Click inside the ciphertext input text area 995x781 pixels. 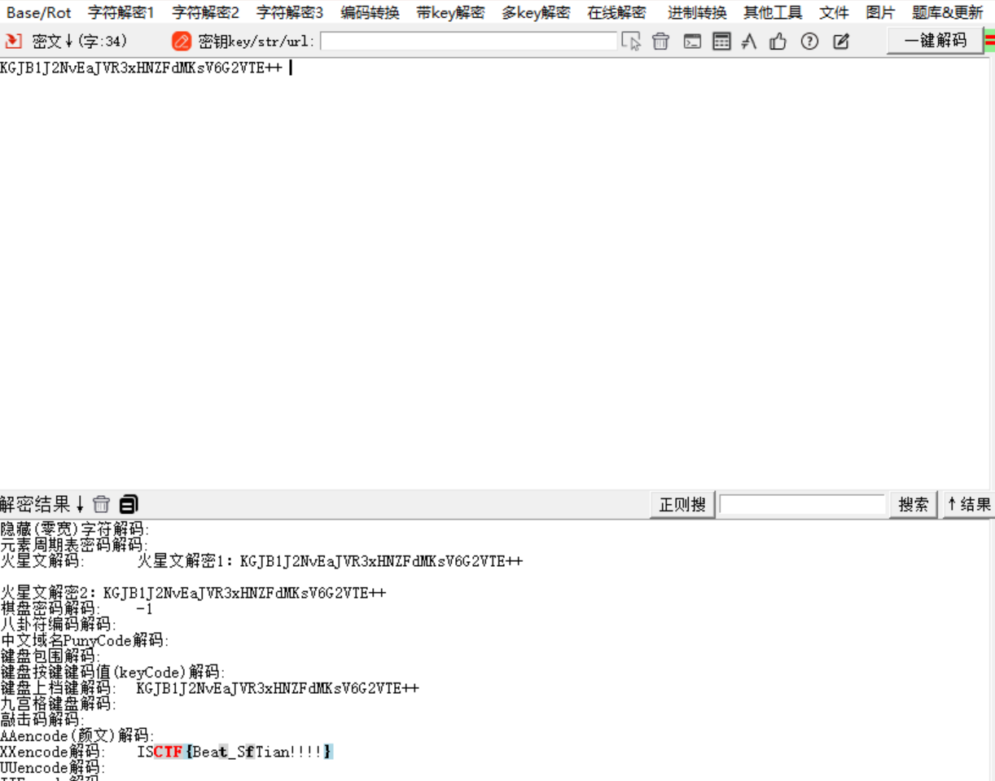tap(497, 273)
